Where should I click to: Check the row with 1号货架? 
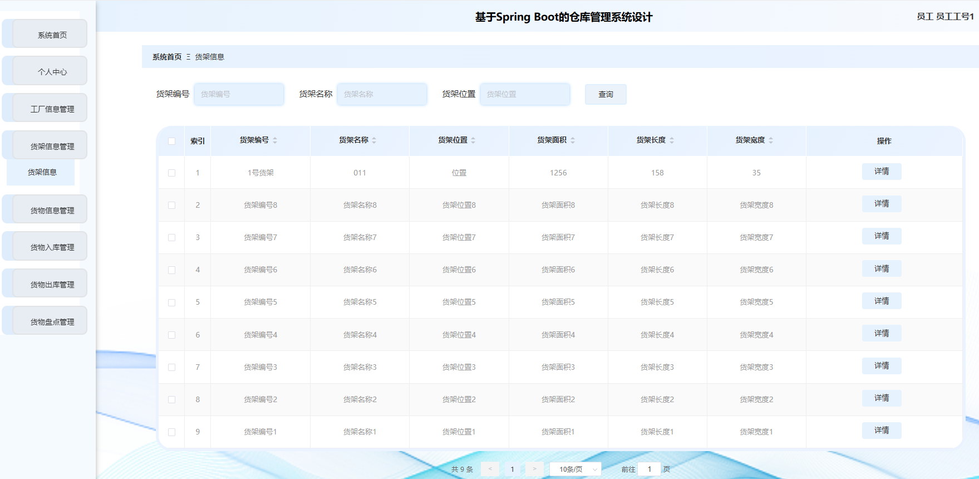[171, 173]
